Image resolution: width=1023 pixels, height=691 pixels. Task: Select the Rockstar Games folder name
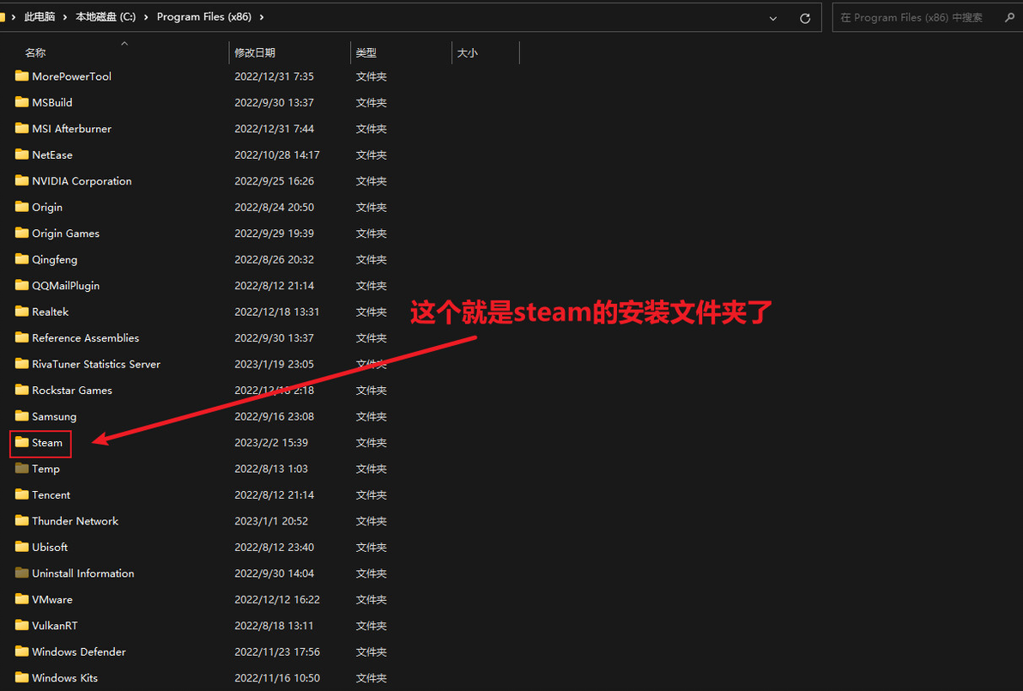coord(72,390)
